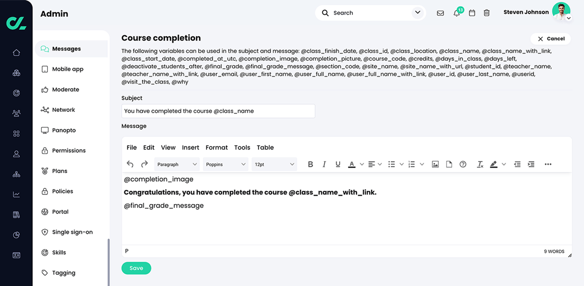584x286 pixels.
Task: Open the pie chart icon in left rail
Action: pos(16,235)
